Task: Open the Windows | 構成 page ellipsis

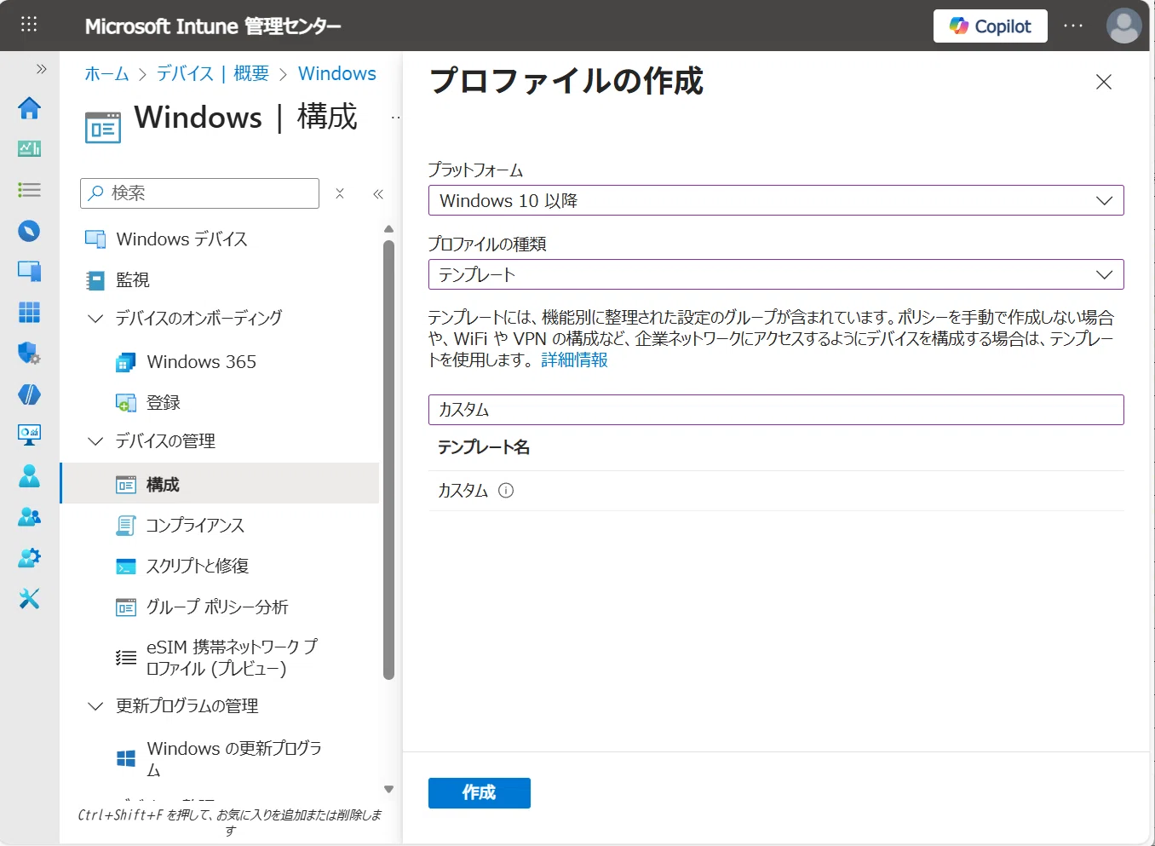Action: coord(395,118)
